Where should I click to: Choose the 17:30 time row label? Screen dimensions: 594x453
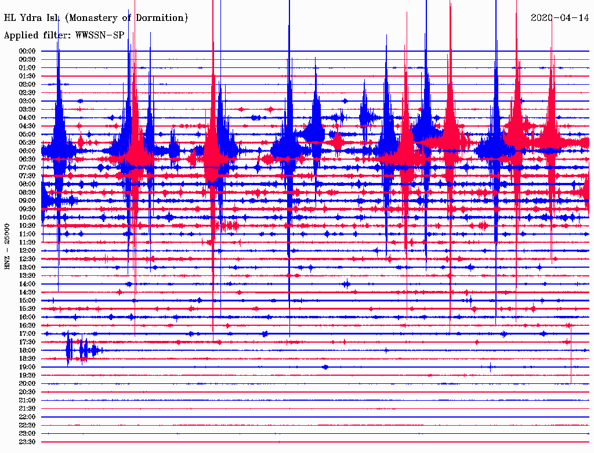pos(28,342)
